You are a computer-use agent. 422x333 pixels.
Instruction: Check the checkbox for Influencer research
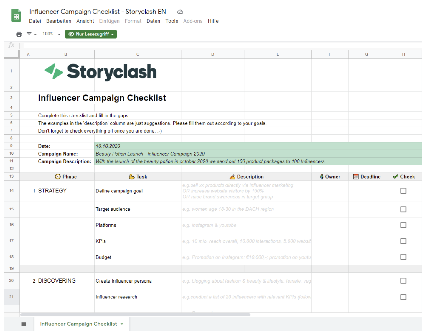tap(403, 297)
